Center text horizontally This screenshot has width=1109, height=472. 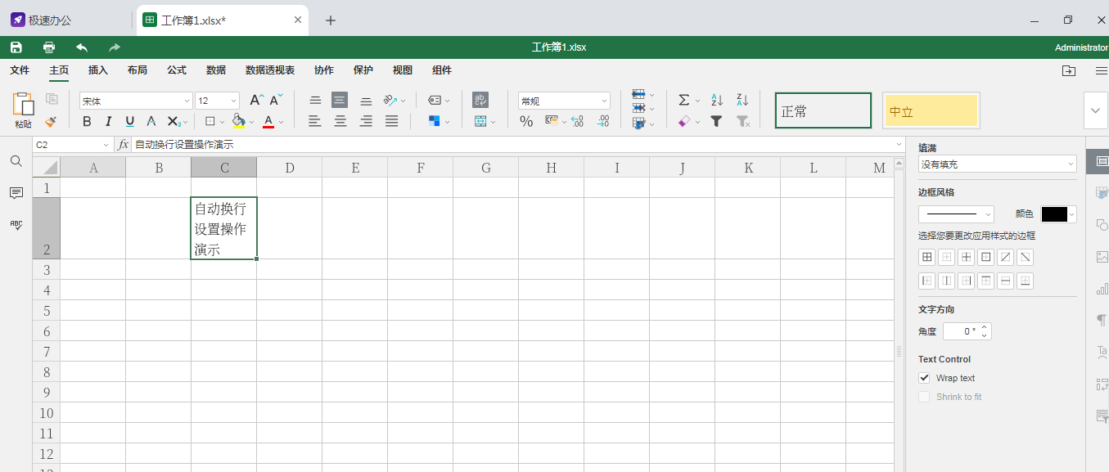tap(340, 121)
